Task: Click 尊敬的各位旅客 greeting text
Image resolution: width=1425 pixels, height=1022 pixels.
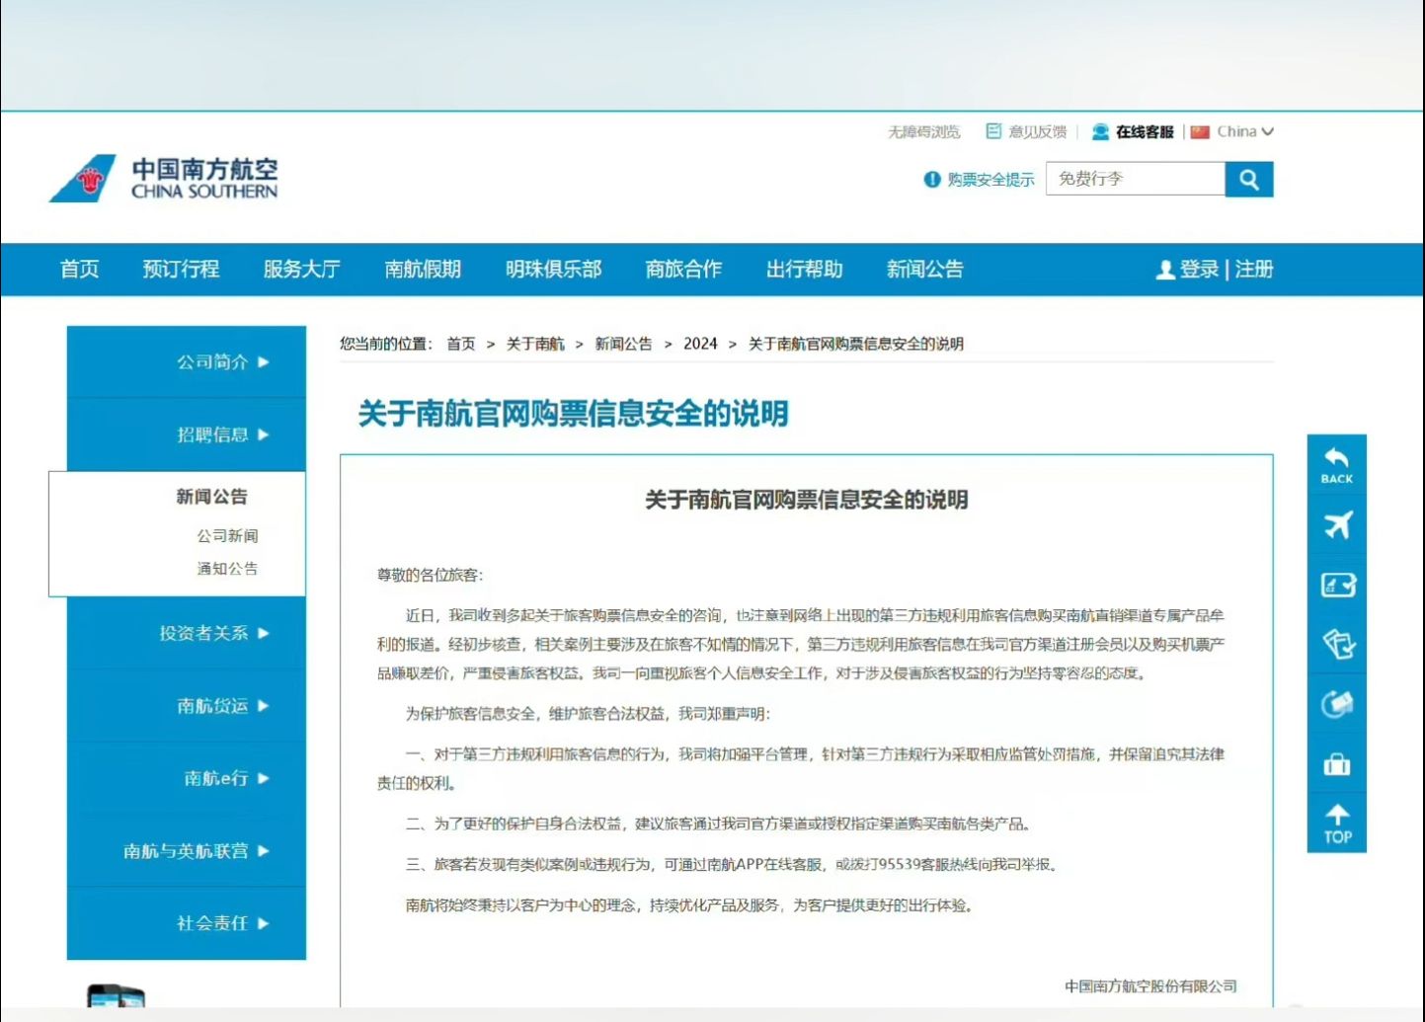Action: pos(430,575)
